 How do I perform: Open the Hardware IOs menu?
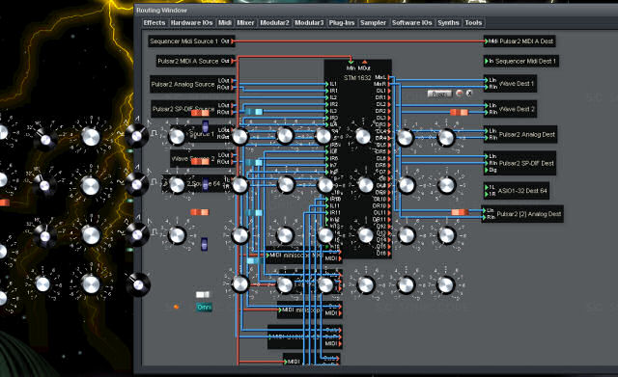[x=191, y=23]
